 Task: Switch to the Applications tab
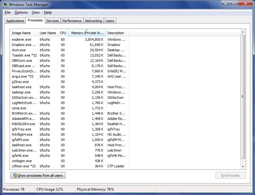click(x=15, y=21)
